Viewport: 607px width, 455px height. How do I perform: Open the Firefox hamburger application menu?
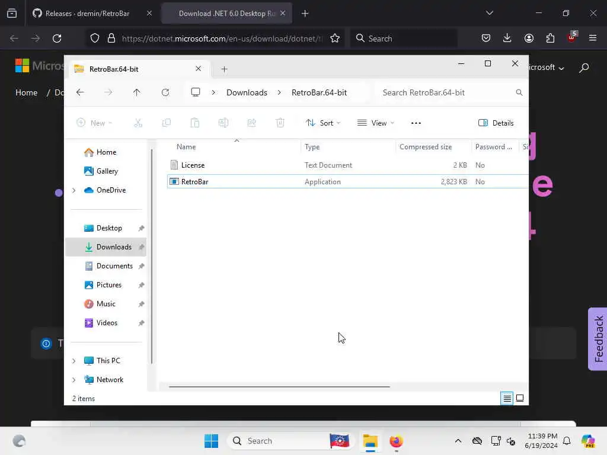click(593, 38)
